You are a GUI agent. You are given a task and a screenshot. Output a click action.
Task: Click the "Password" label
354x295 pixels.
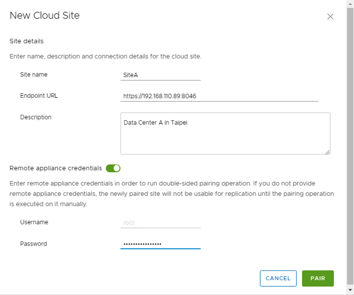[33, 244]
